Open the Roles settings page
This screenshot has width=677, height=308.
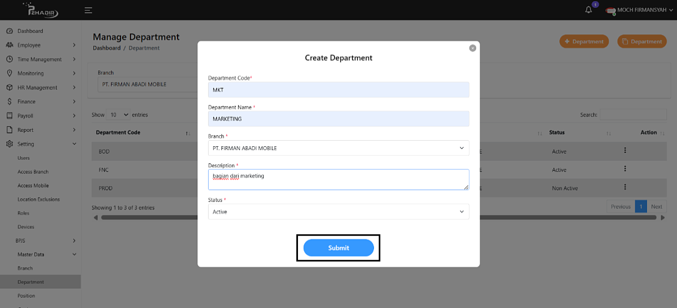23,213
